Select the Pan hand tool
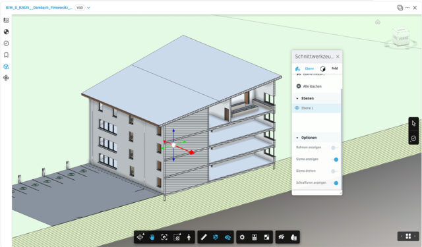 (x=152, y=236)
